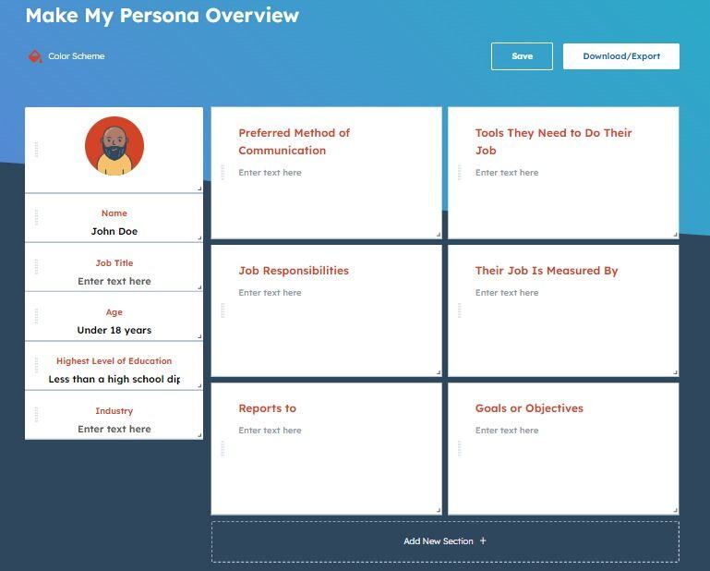Click the Job Title text field

point(114,281)
